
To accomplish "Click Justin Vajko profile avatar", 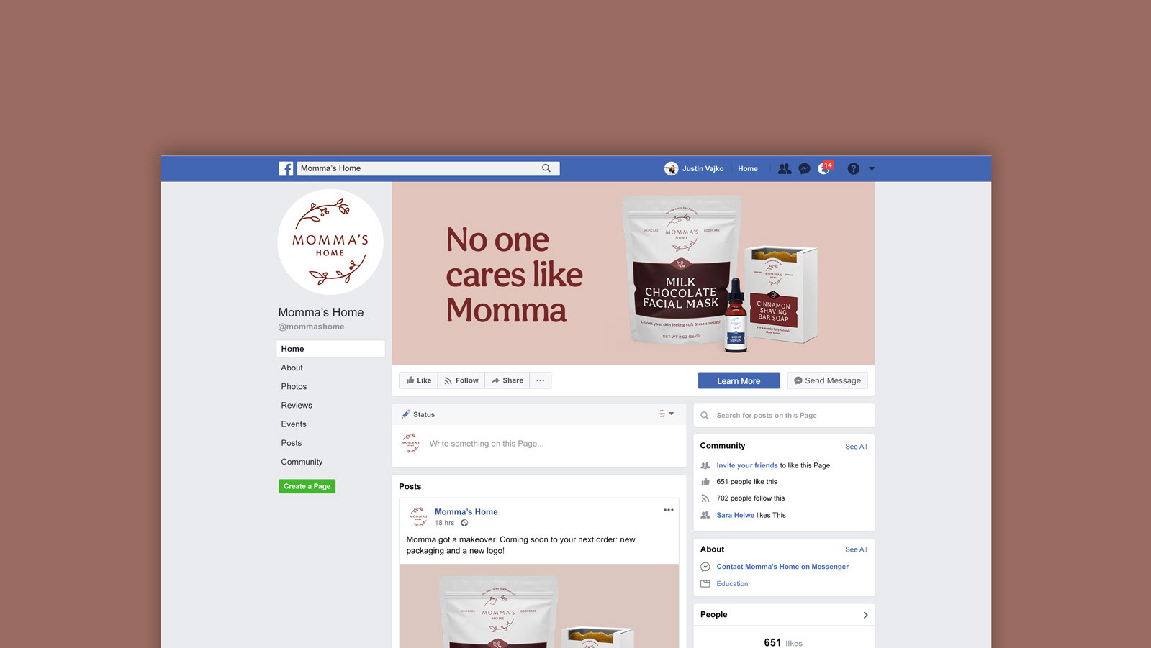I will pos(671,168).
